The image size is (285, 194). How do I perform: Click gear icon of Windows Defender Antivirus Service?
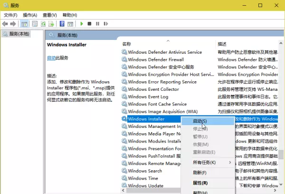[x=124, y=52]
